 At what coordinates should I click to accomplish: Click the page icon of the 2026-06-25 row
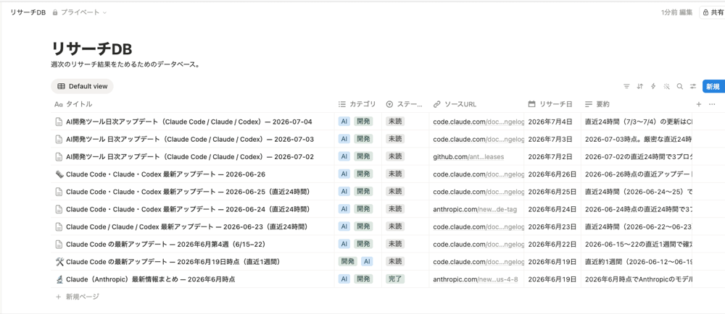59,192
